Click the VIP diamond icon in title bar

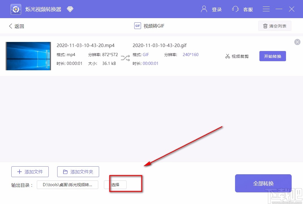[x=70, y=9]
